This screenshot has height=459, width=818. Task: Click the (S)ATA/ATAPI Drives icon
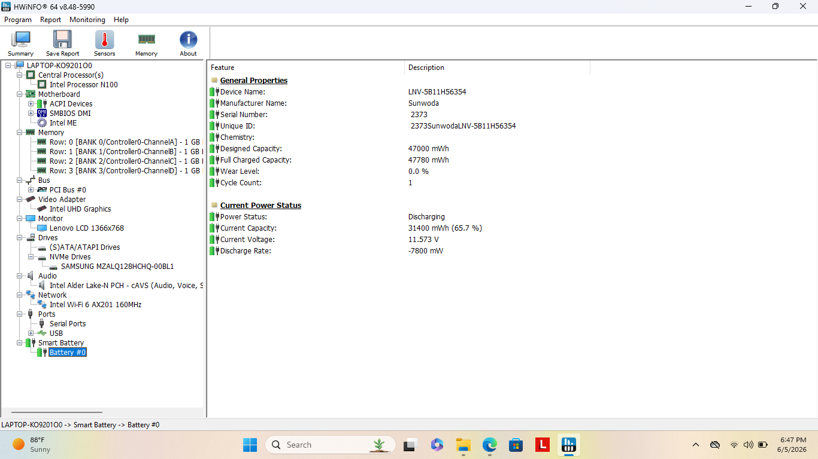click(42, 247)
